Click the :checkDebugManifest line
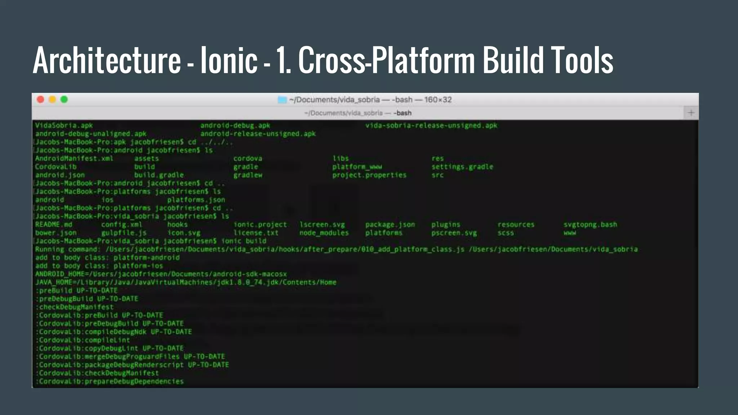 point(74,307)
